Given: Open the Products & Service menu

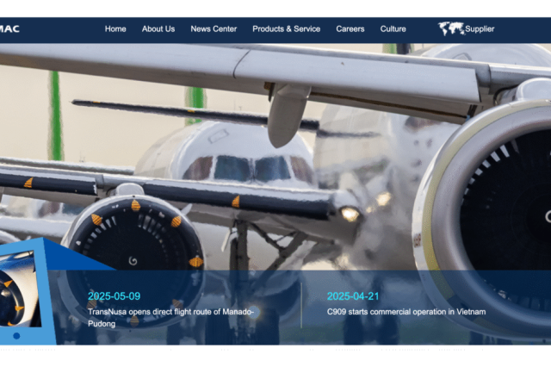Looking at the screenshot, I should click(286, 28).
